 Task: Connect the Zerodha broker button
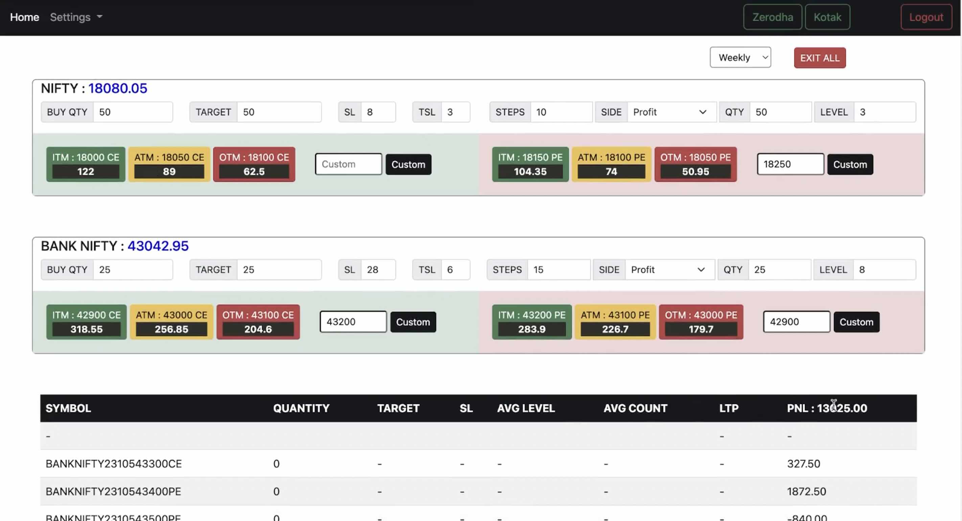click(772, 17)
